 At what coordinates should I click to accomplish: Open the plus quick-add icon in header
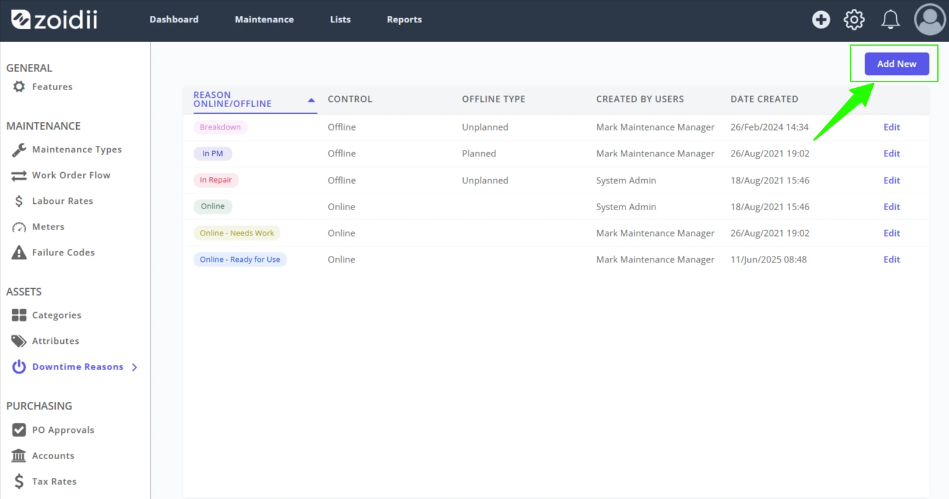821,19
